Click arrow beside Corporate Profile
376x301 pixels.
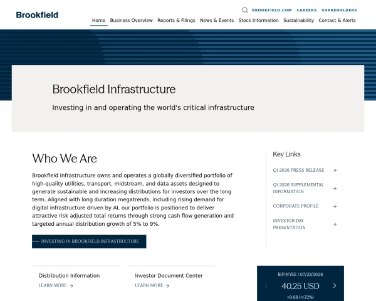tap(335, 206)
